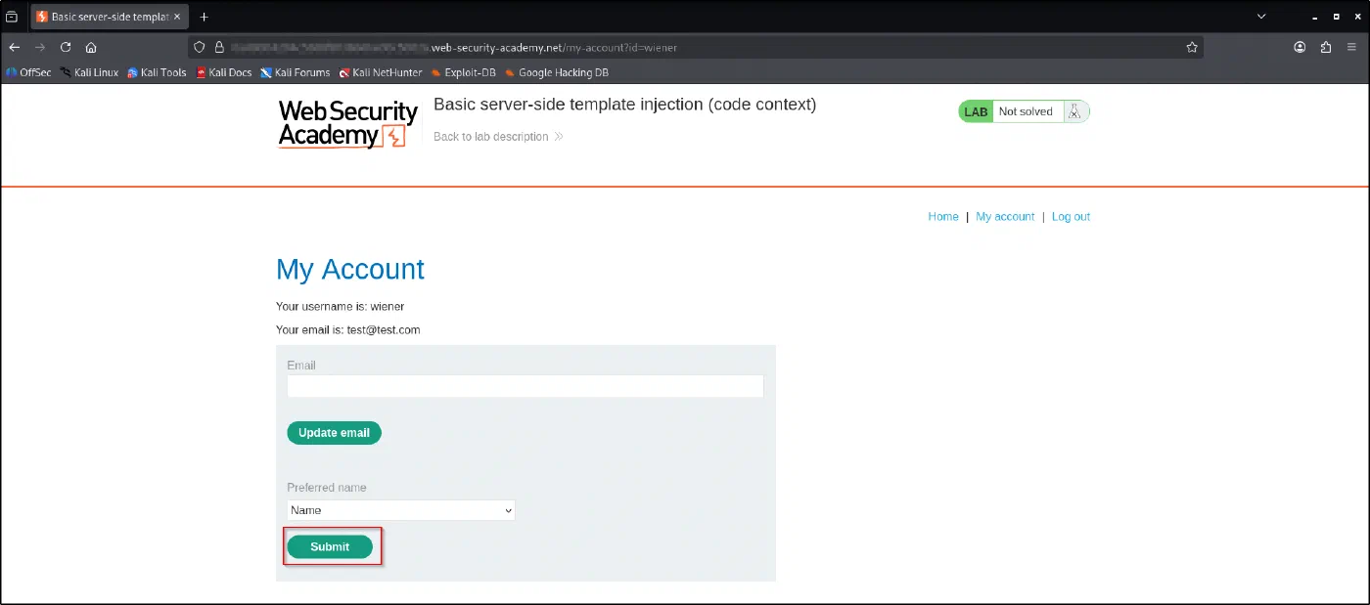Open the Kali NetHunter bookmark

point(381,72)
